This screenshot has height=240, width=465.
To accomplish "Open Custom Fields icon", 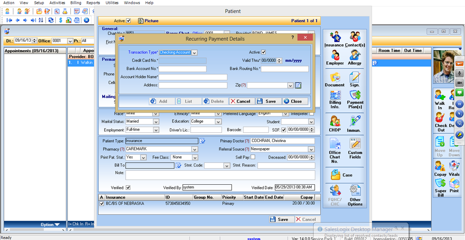I will (x=355, y=149).
